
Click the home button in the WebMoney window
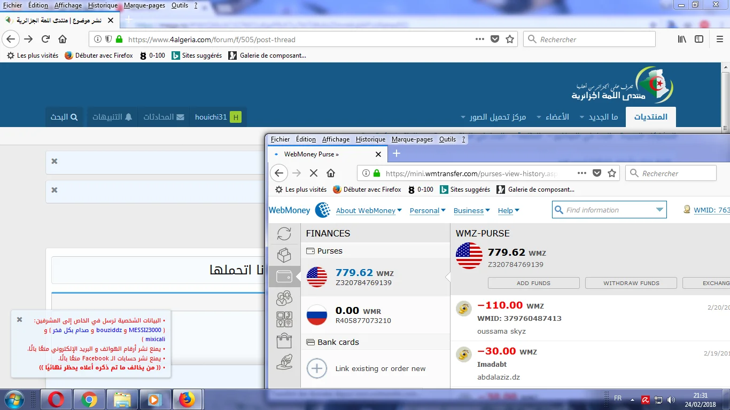pyautogui.click(x=331, y=173)
